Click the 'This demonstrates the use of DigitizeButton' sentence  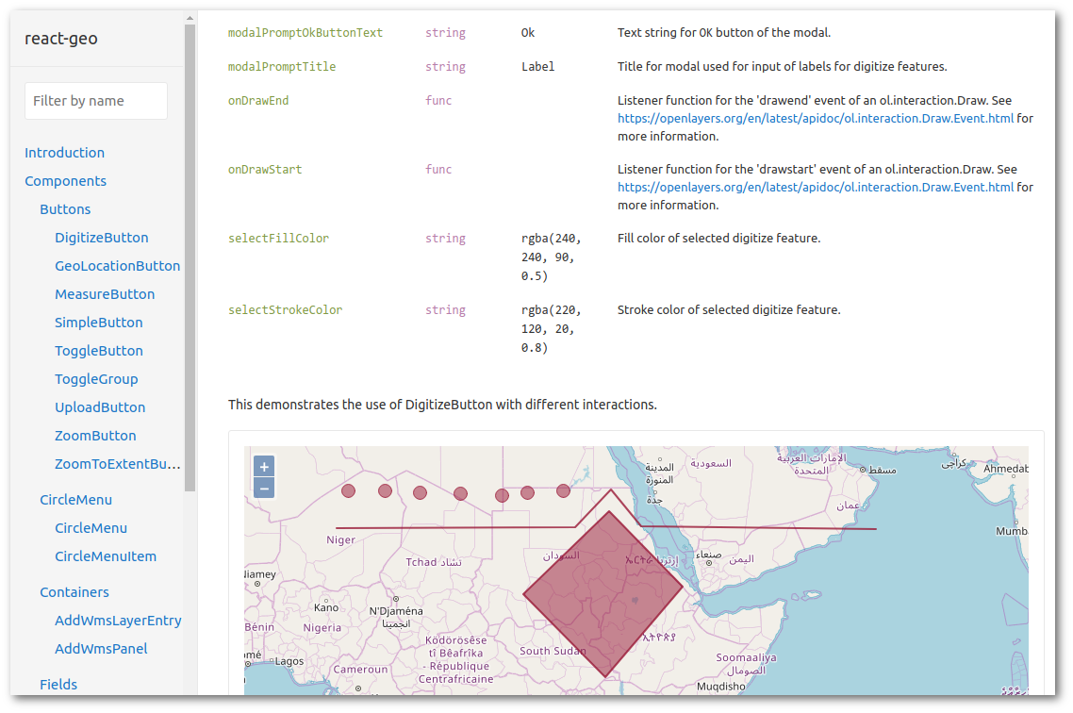pyautogui.click(x=442, y=405)
